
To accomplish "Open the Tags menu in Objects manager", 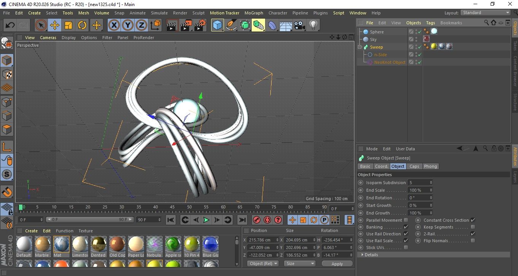I will (x=431, y=23).
